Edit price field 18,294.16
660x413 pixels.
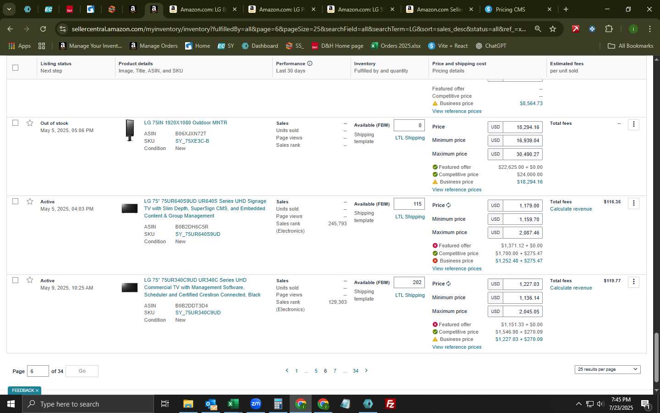522,127
